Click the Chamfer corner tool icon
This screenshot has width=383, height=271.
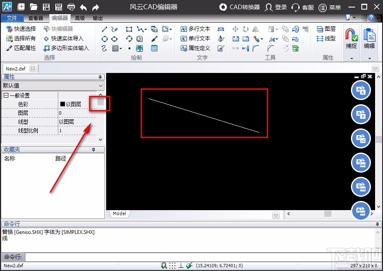[271, 48]
